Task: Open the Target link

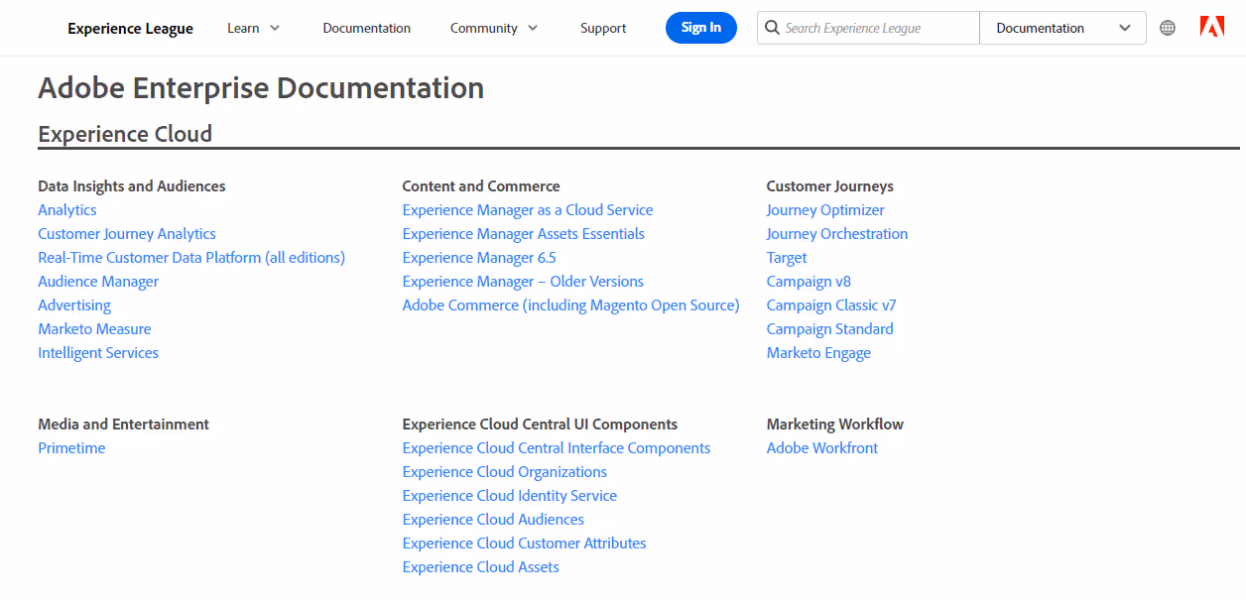Action: tap(787, 258)
